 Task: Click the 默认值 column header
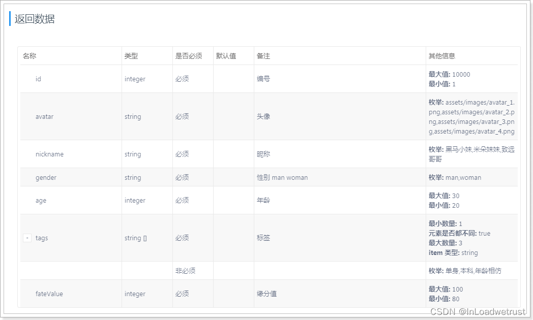(226, 56)
